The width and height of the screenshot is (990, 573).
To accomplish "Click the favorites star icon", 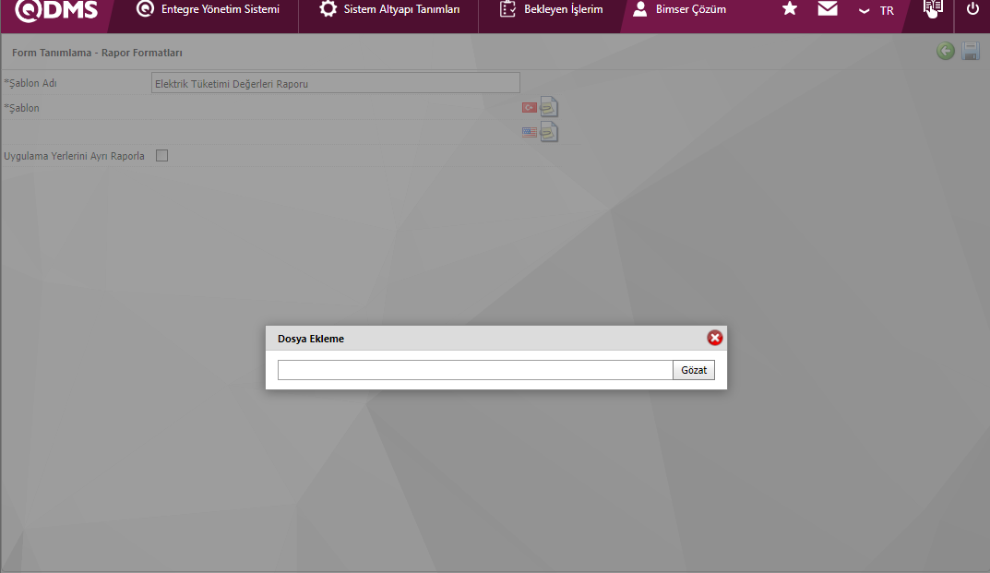I will 789,9.
